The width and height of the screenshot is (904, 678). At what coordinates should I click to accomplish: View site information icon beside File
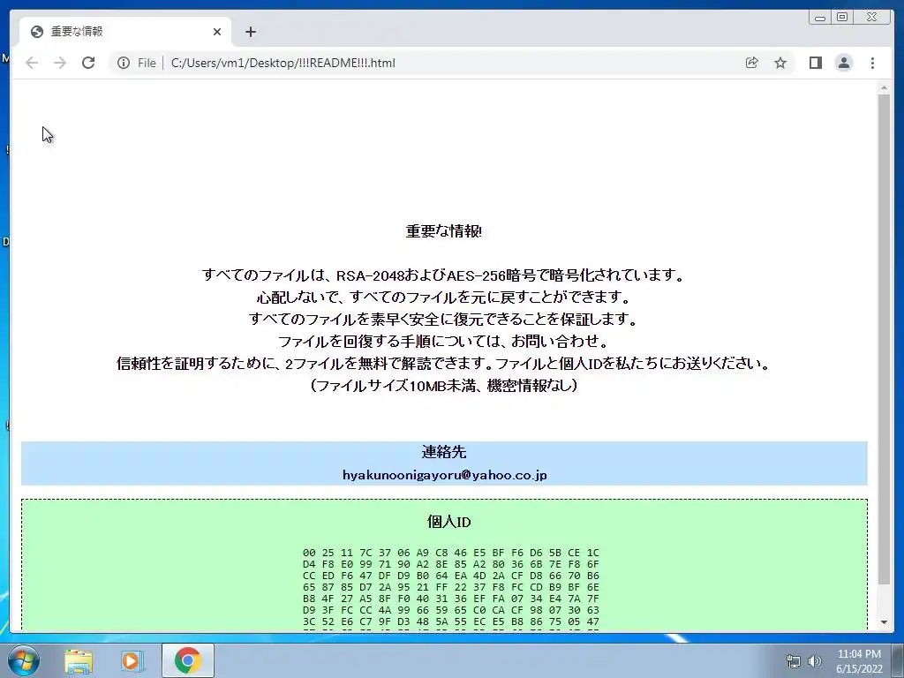point(124,63)
